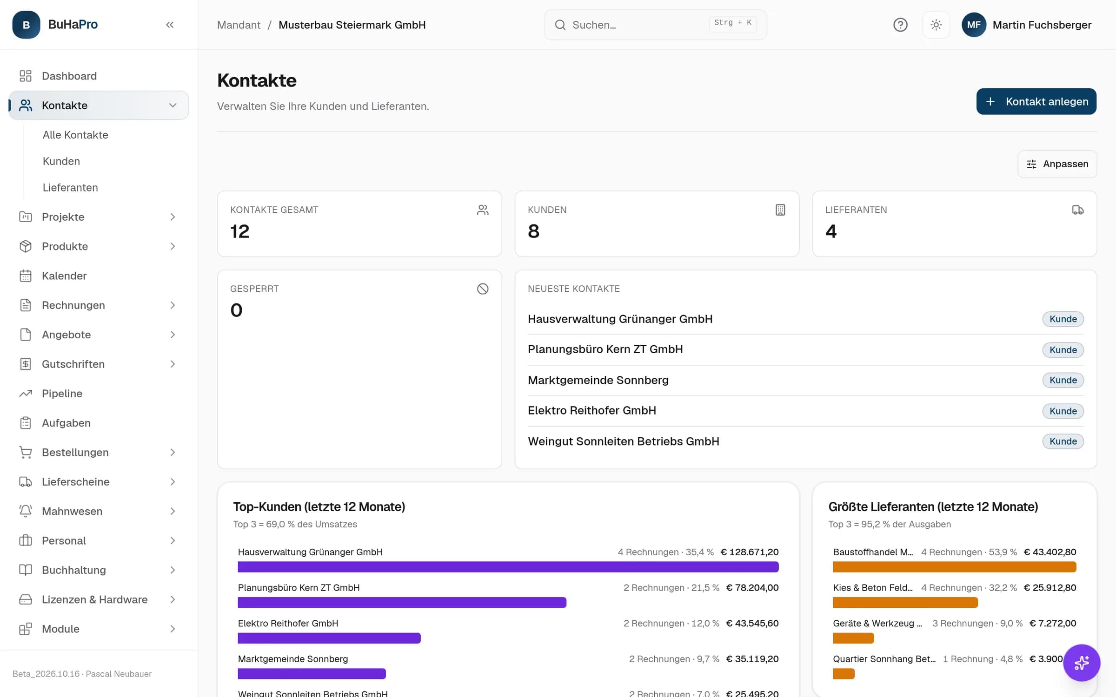Open the AI assistant sparkle button

1082,663
